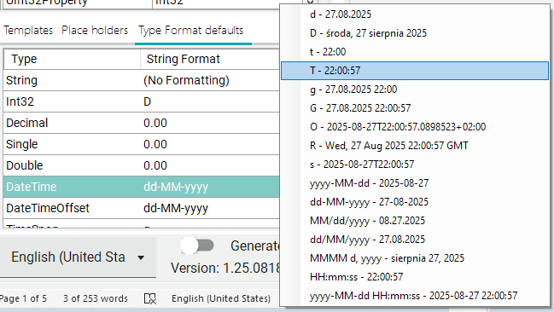Choose 'g - 27.08.2025 22:00' format

415,90
